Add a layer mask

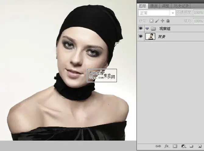pos(175,146)
